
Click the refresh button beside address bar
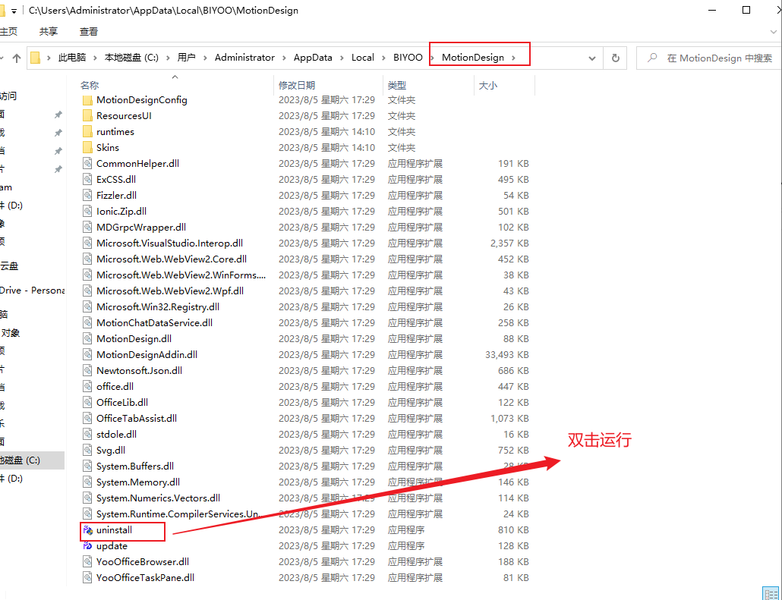click(615, 58)
